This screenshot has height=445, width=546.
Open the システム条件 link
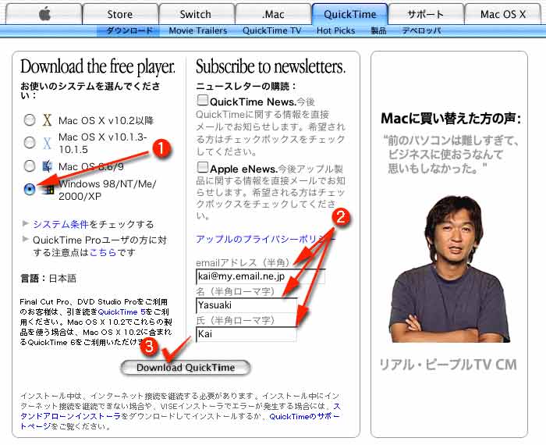click(61, 224)
